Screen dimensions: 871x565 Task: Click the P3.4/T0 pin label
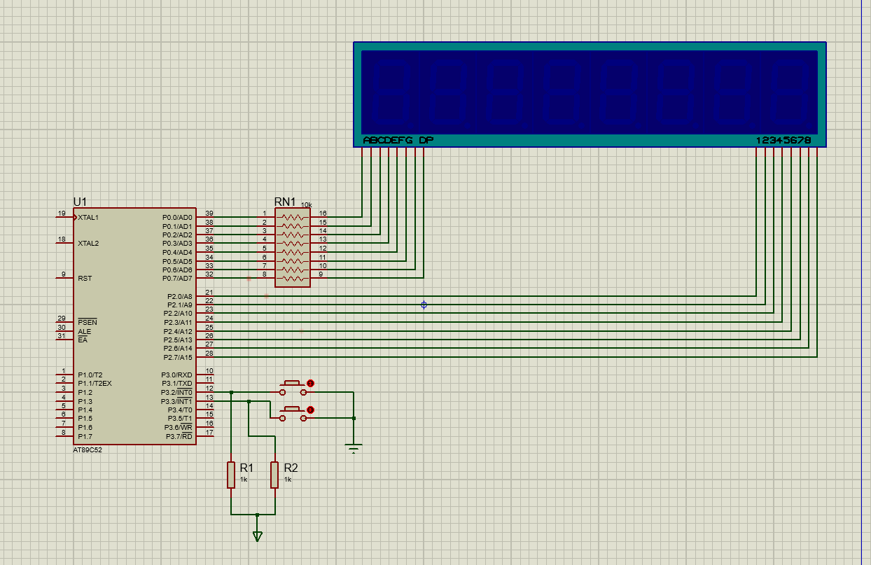pyautogui.click(x=179, y=410)
